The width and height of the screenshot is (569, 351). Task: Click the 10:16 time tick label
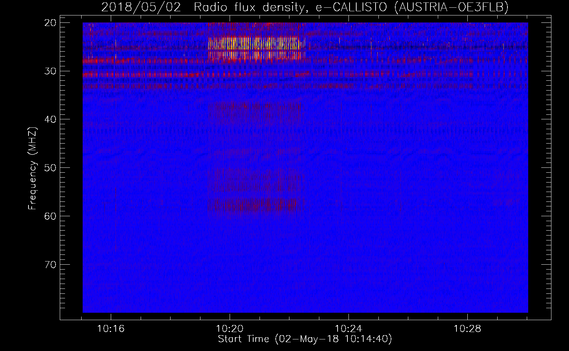pyautogui.click(x=111, y=329)
